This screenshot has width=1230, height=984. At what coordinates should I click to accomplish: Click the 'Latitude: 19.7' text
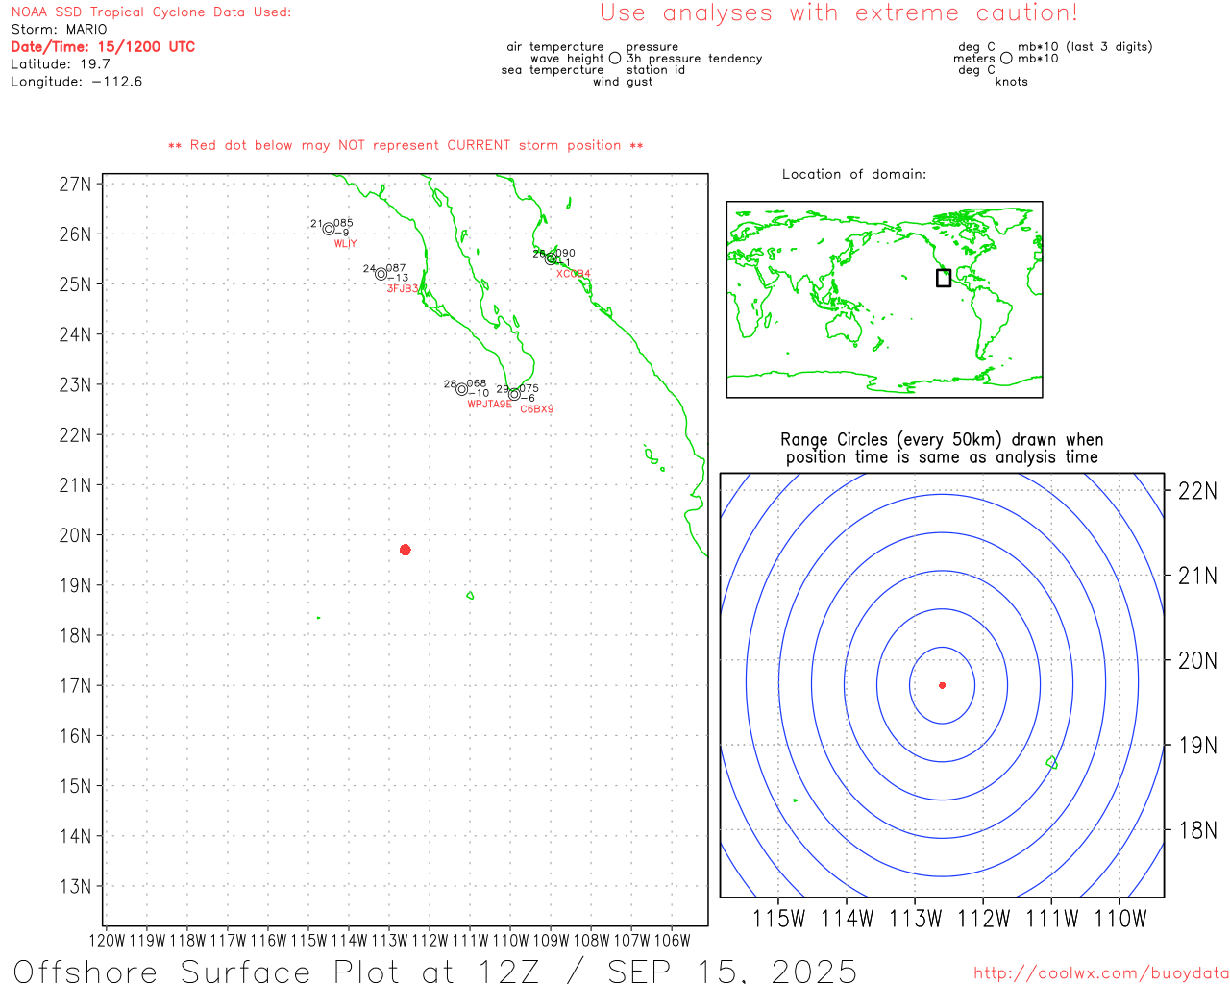pyautogui.click(x=61, y=64)
